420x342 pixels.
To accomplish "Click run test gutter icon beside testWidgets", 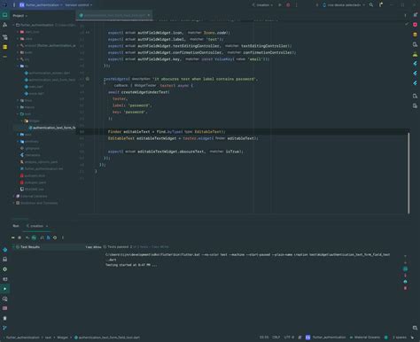I will (88, 79).
